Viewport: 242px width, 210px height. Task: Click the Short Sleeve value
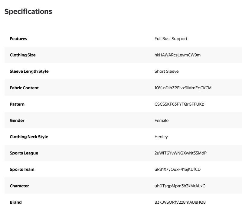coord(167,71)
